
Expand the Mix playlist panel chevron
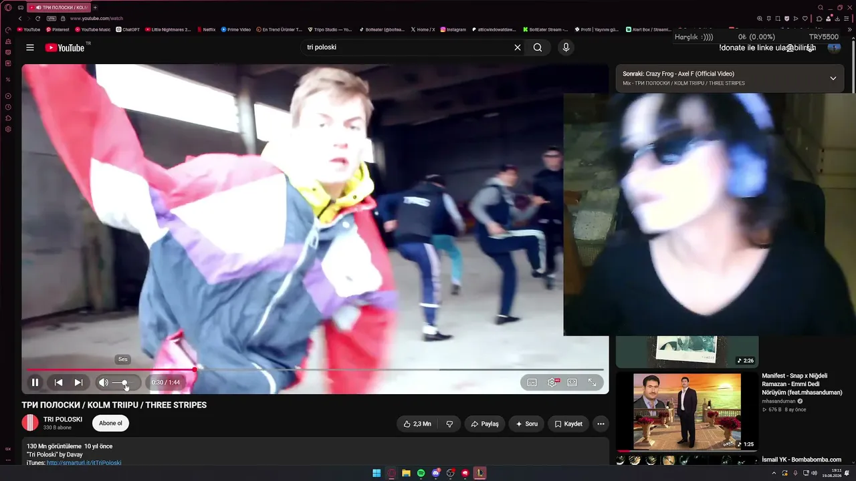click(833, 78)
